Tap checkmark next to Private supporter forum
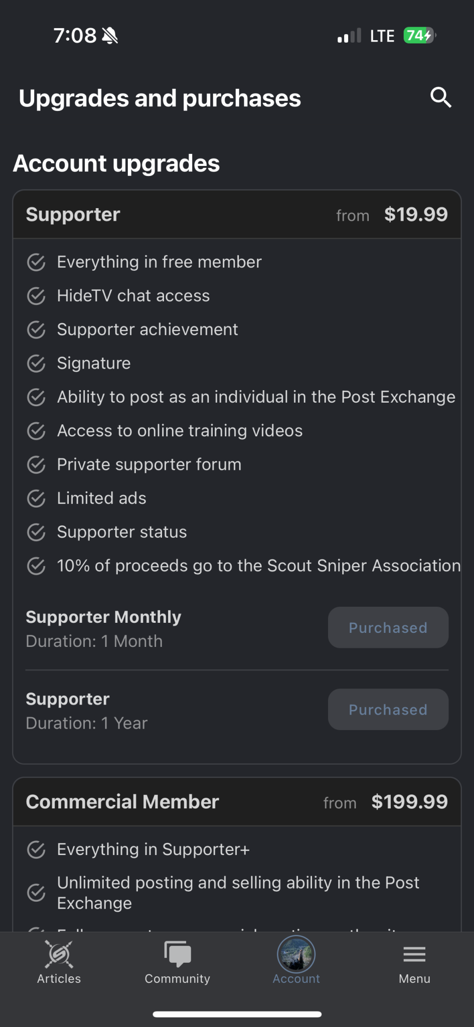The width and height of the screenshot is (474, 1027). pos(36,464)
